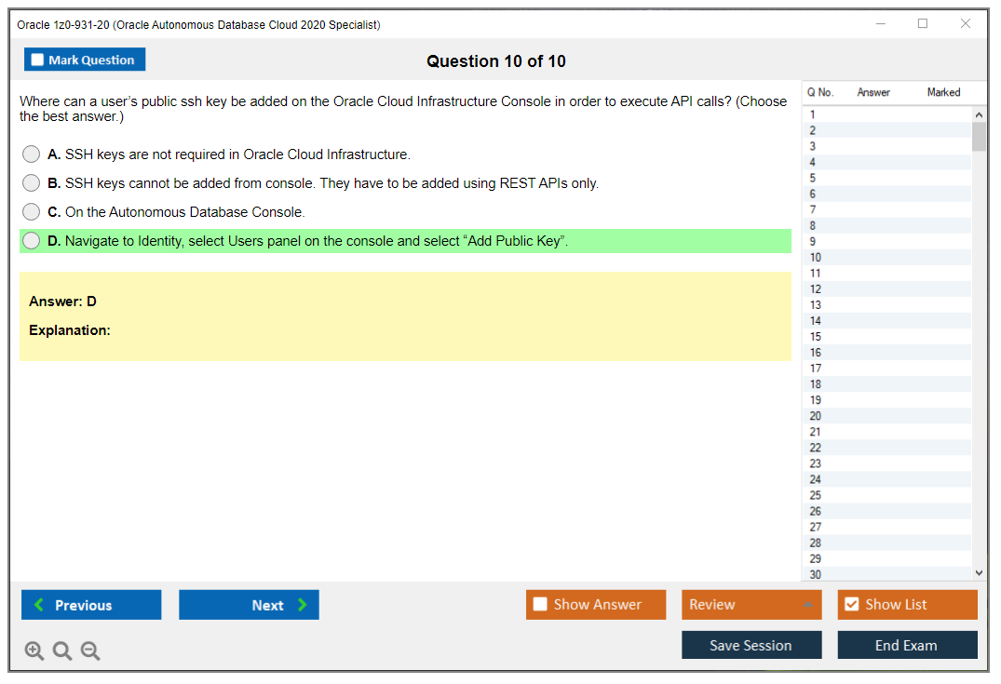Select option D Add Public Key
1001x684 pixels.
pos(32,241)
